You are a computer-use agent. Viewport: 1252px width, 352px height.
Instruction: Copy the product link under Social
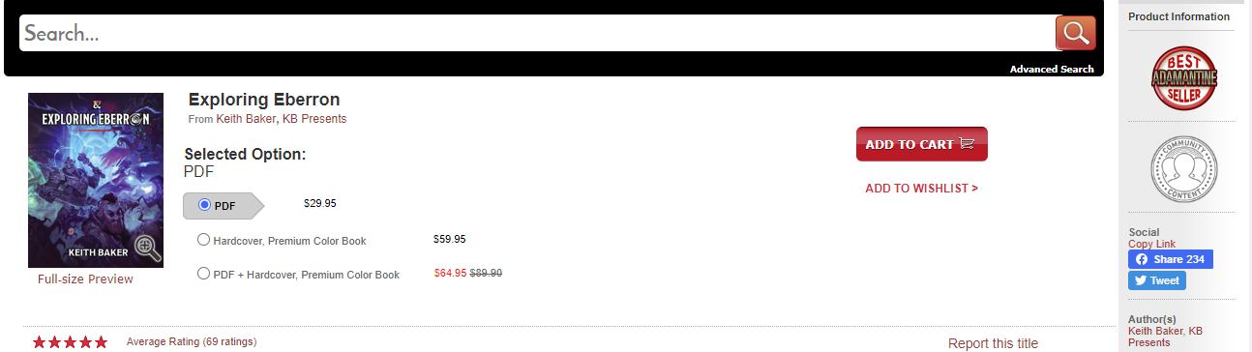[x=1152, y=244]
